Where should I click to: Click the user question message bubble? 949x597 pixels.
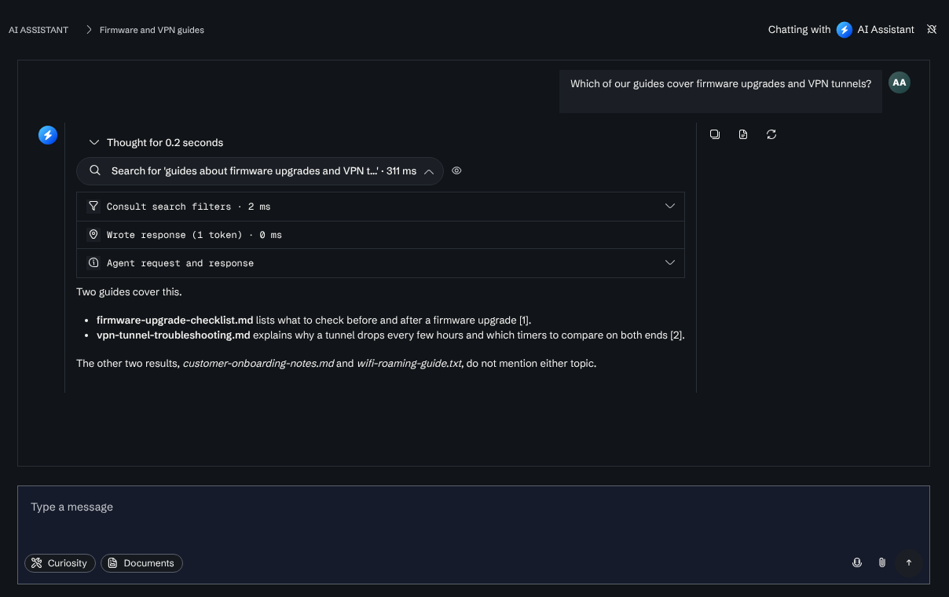(720, 91)
